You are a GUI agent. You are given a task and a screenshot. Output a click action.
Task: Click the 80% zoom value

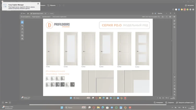(x=6, y=102)
